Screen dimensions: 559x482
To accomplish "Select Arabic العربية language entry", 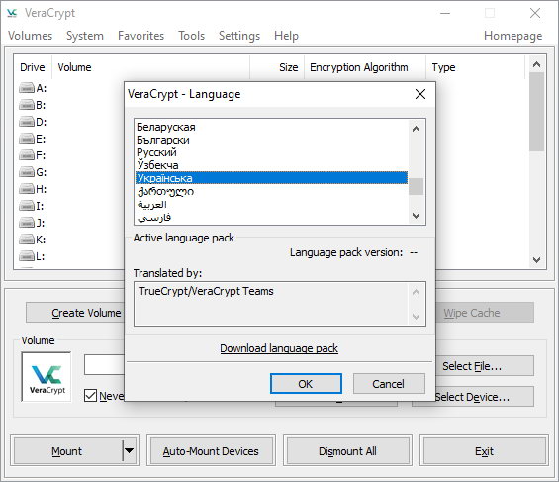I will coord(271,204).
